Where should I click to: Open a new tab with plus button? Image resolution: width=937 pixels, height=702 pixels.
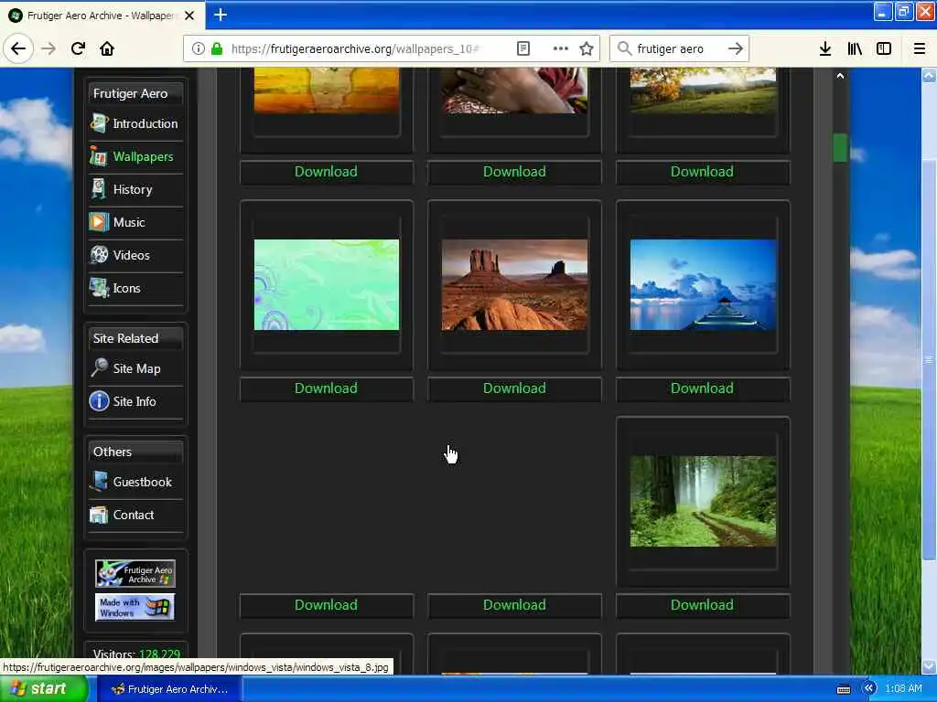pos(221,15)
